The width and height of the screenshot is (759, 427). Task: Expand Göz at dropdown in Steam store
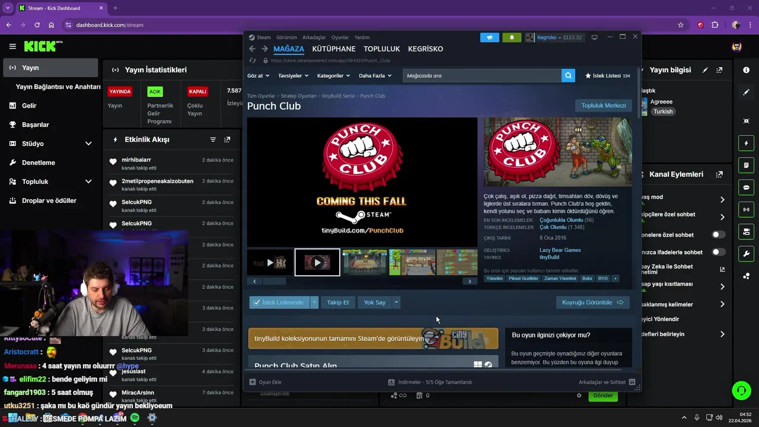click(x=259, y=76)
